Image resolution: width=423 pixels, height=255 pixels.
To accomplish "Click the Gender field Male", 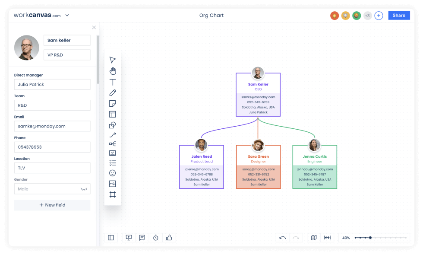I will coord(52,189).
